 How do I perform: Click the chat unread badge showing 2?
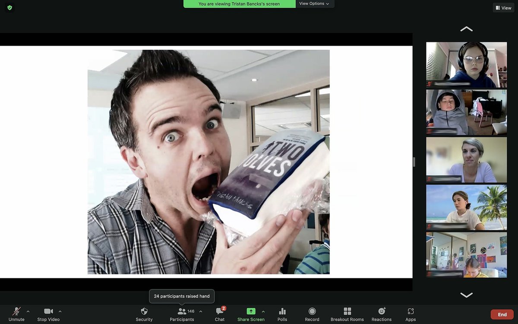pos(224,308)
